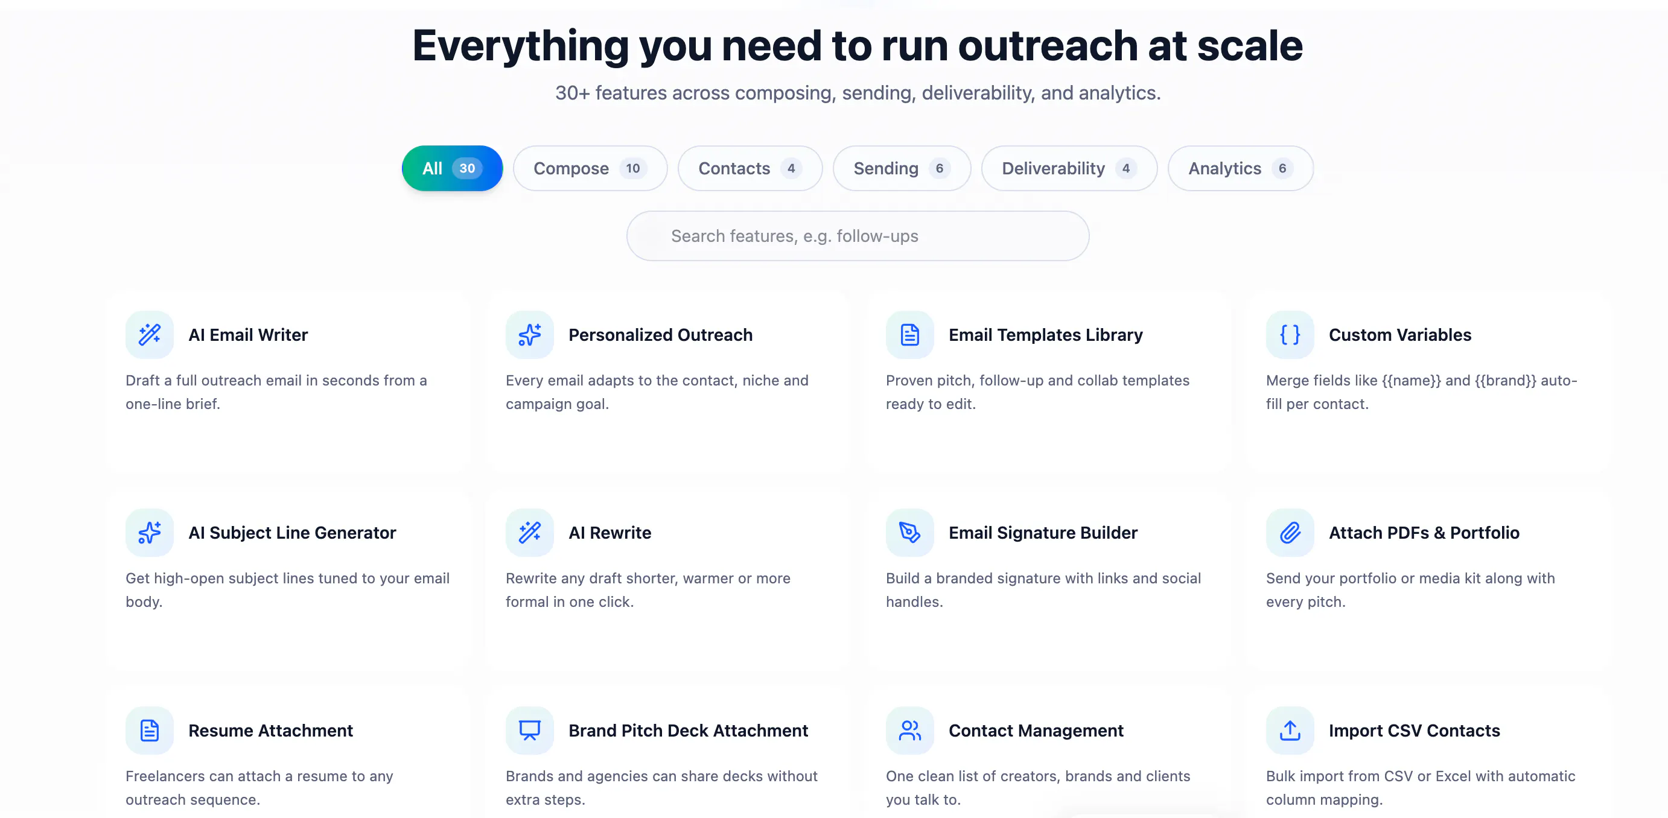Click the AI Subject Line Generator heading
The height and width of the screenshot is (818, 1668).
pyautogui.click(x=292, y=533)
